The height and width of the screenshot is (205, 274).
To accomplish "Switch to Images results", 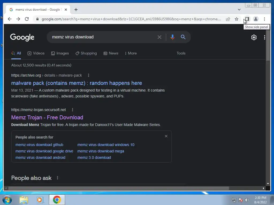I will 60,53.
